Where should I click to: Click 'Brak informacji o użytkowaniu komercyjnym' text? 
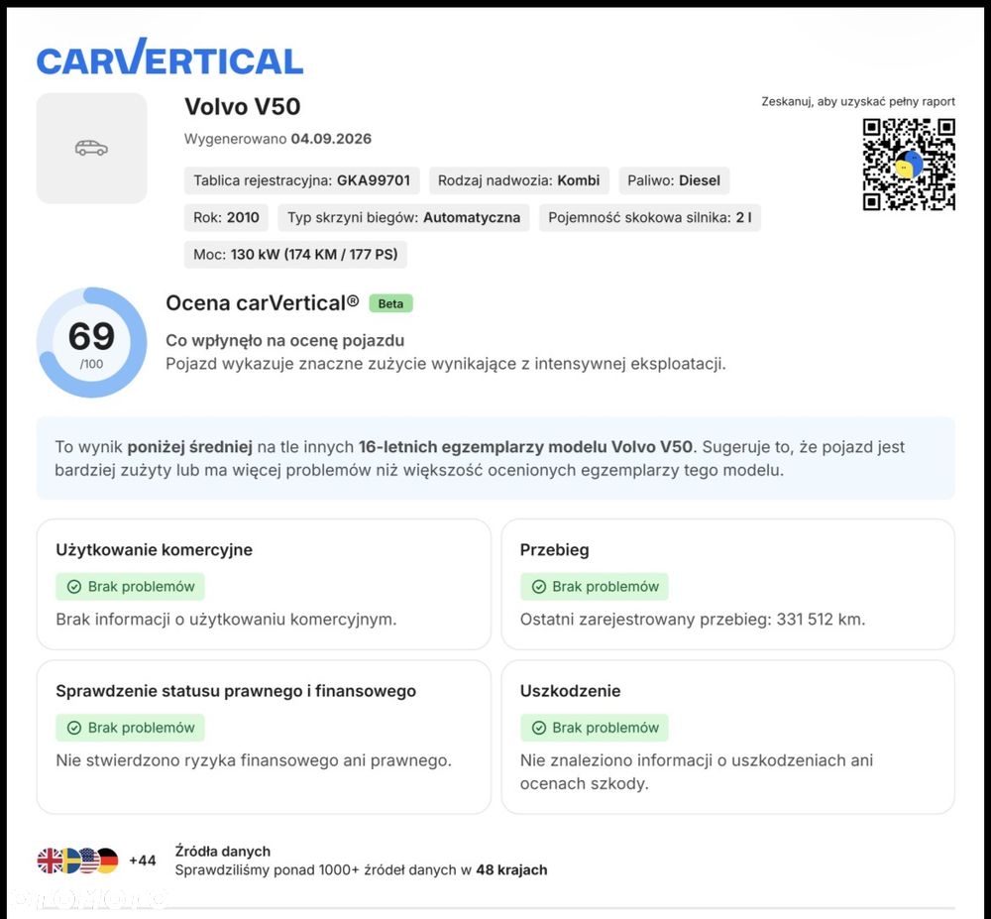pyautogui.click(x=226, y=620)
